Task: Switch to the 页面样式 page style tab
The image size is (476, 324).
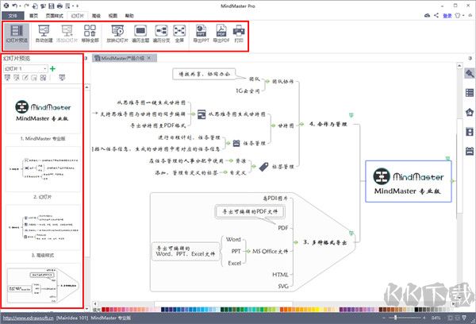Action: click(54, 16)
